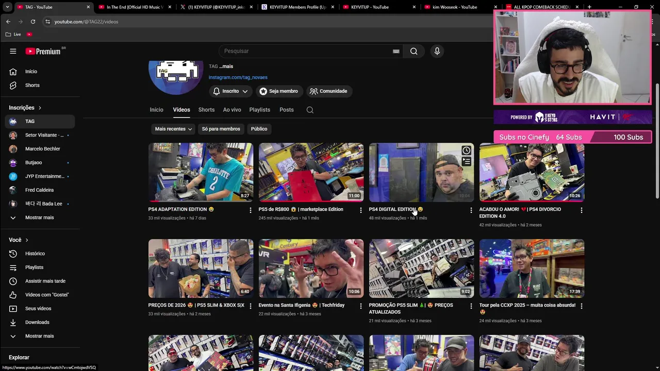Open Live bookmark folder in bookmarks bar
The width and height of the screenshot is (660, 371).
13,35
